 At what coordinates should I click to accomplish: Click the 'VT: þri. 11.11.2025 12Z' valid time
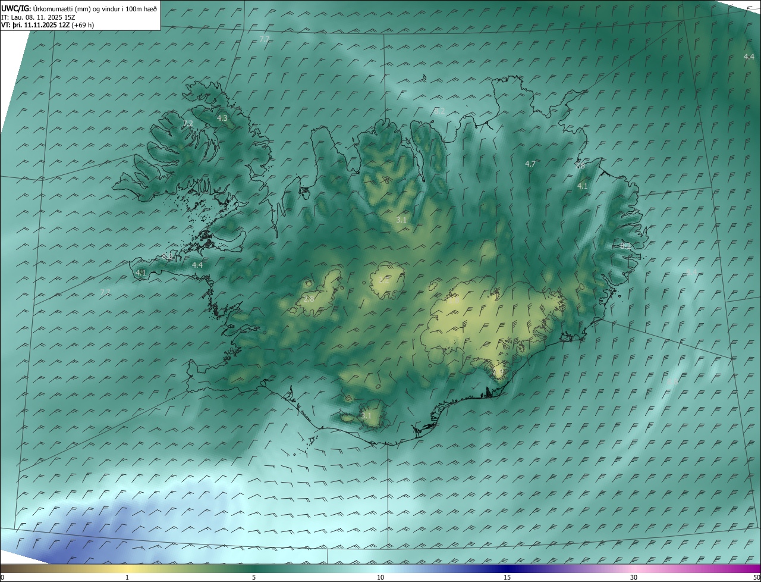(36, 25)
